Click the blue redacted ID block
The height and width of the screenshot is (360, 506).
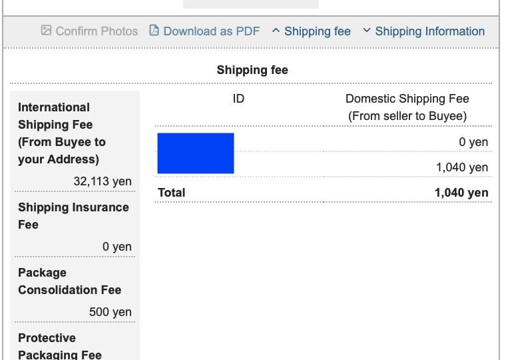pyautogui.click(x=196, y=153)
